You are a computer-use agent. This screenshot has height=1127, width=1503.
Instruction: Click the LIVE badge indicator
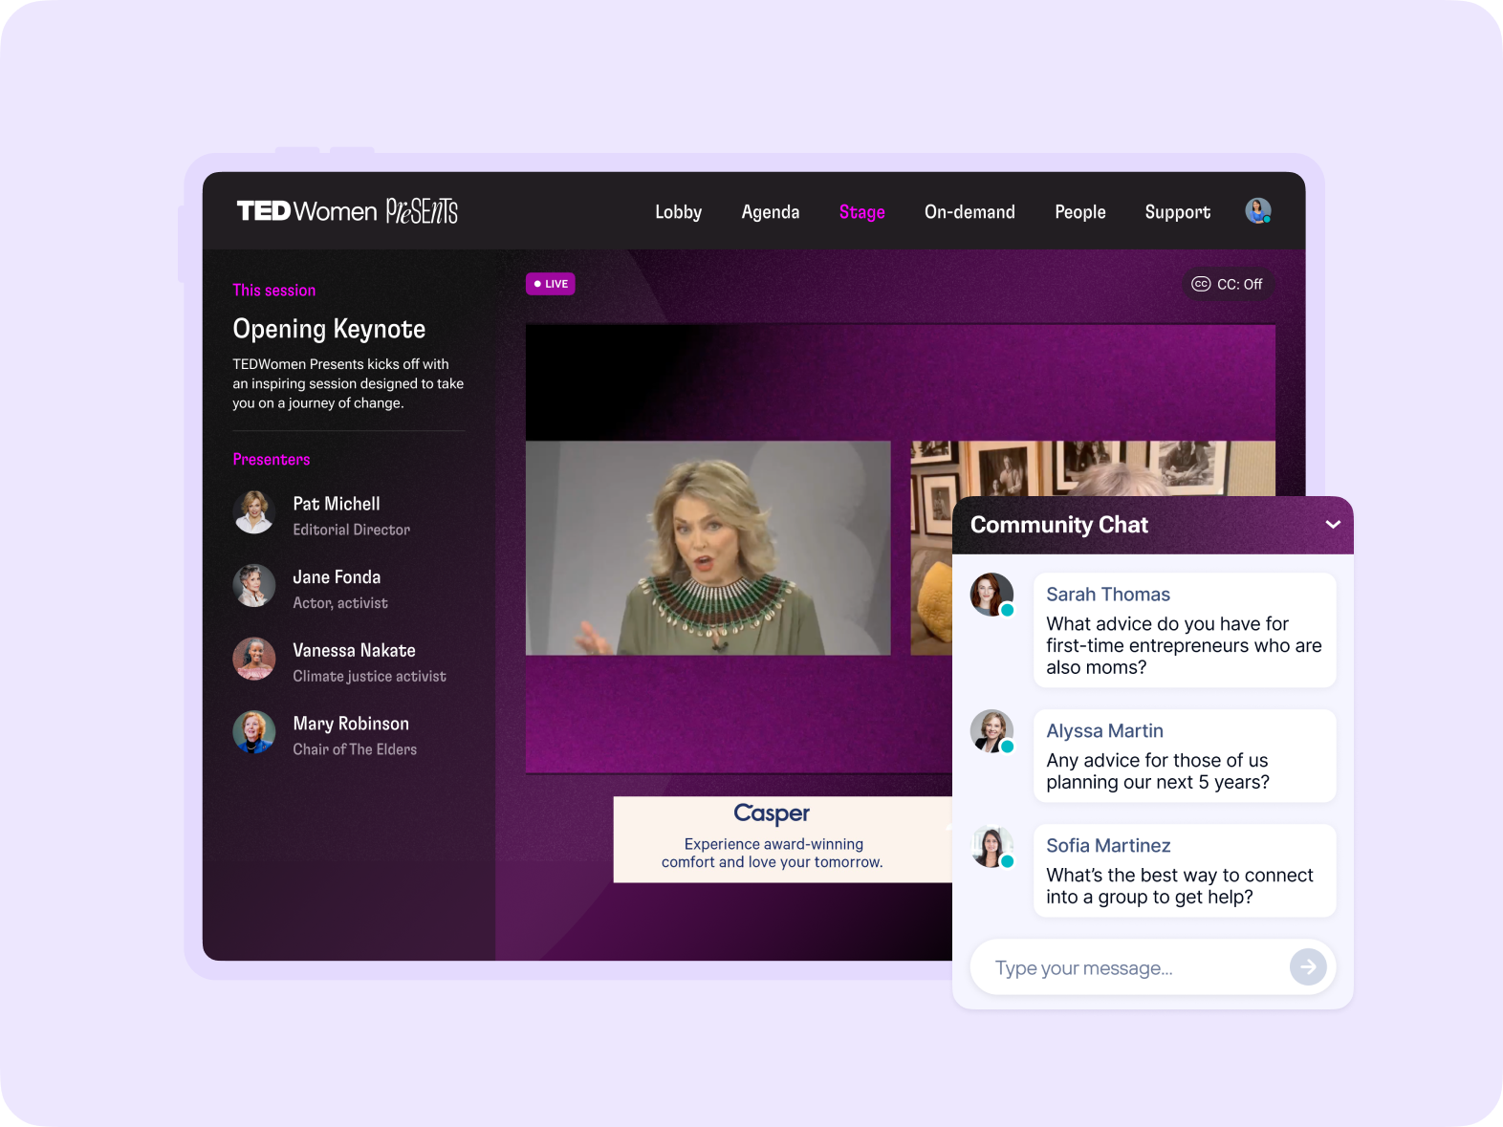pyautogui.click(x=551, y=284)
